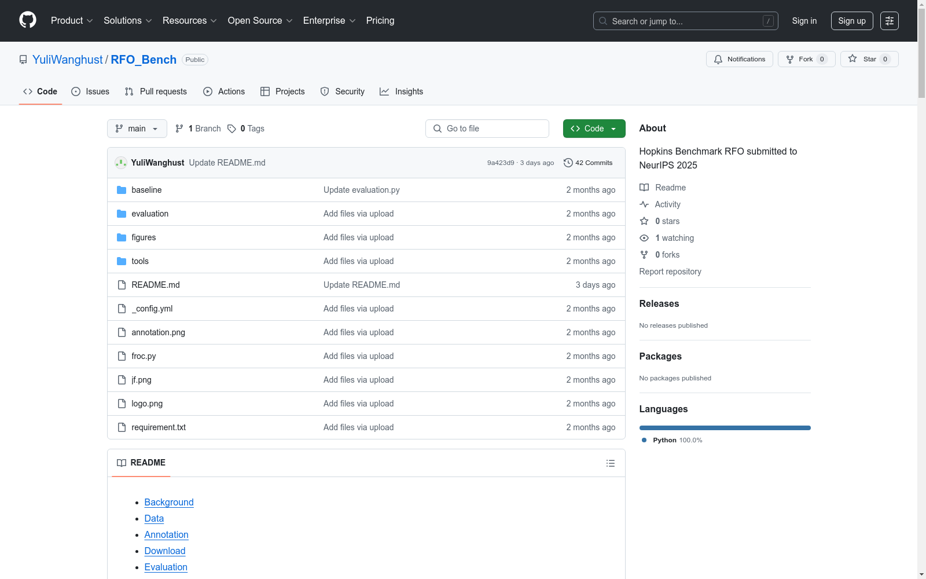Click the pulse icon beside Activity
This screenshot has width=926, height=579.
point(644,204)
